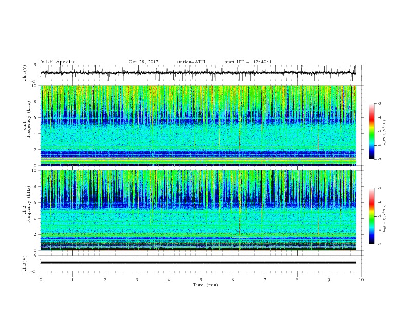407x314 pixels.
Task: Click inside the ch.2 spectrogram panel
Action: pos(198,210)
